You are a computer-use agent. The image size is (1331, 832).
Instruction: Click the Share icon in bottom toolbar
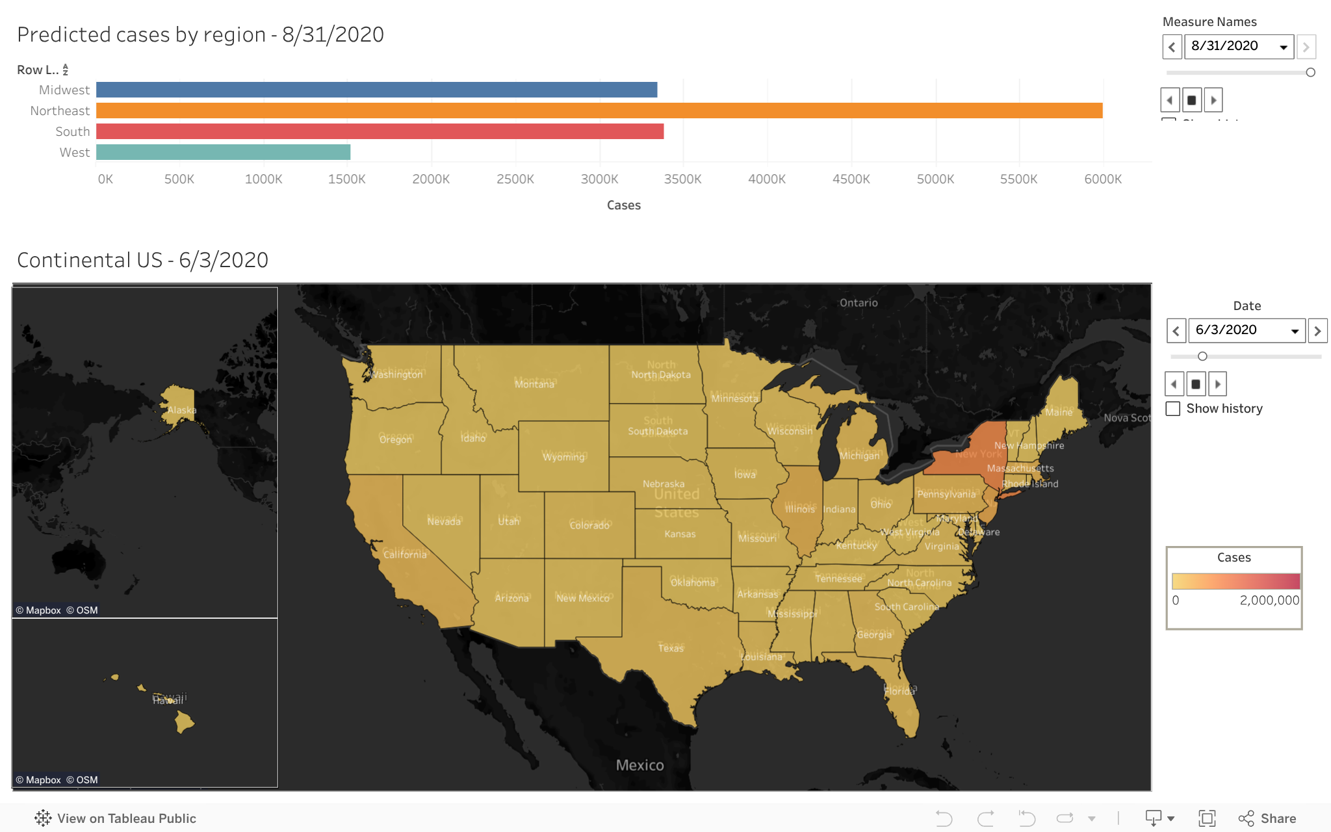(1246, 818)
